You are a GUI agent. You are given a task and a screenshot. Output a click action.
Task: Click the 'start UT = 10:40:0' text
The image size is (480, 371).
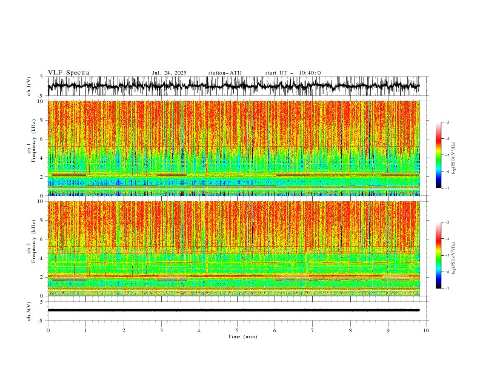[x=293, y=73]
